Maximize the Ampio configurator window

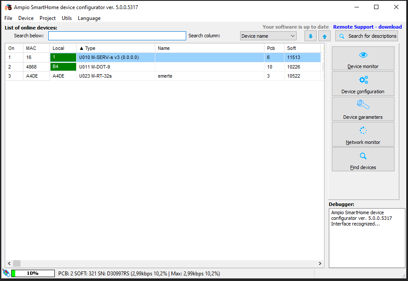[x=376, y=7]
